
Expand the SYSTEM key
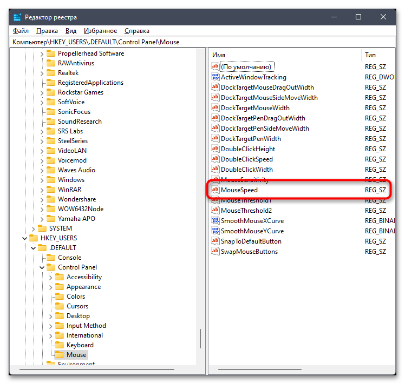point(33,229)
